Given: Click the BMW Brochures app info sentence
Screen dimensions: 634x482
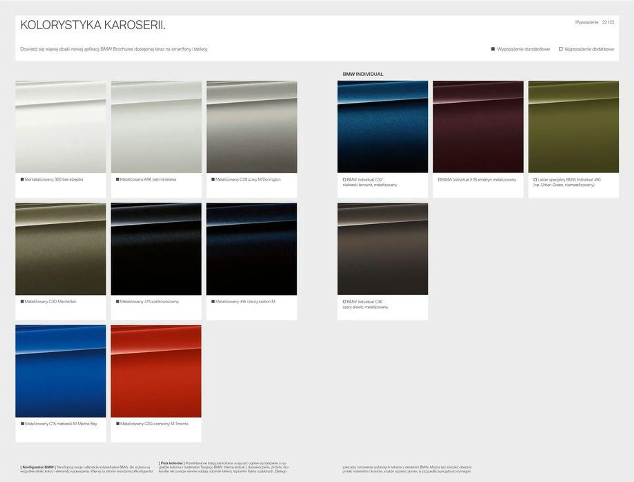Looking at the screenshot, I should [114, 49].
